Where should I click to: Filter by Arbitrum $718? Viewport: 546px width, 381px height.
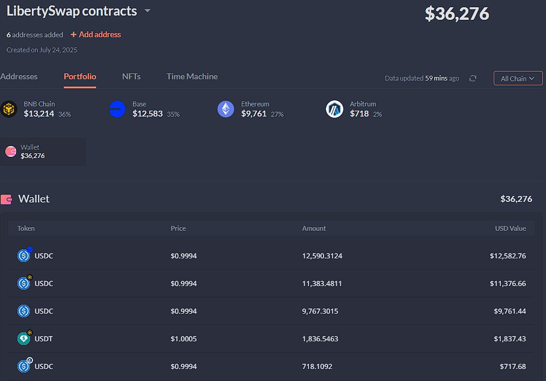click(354, 109)
